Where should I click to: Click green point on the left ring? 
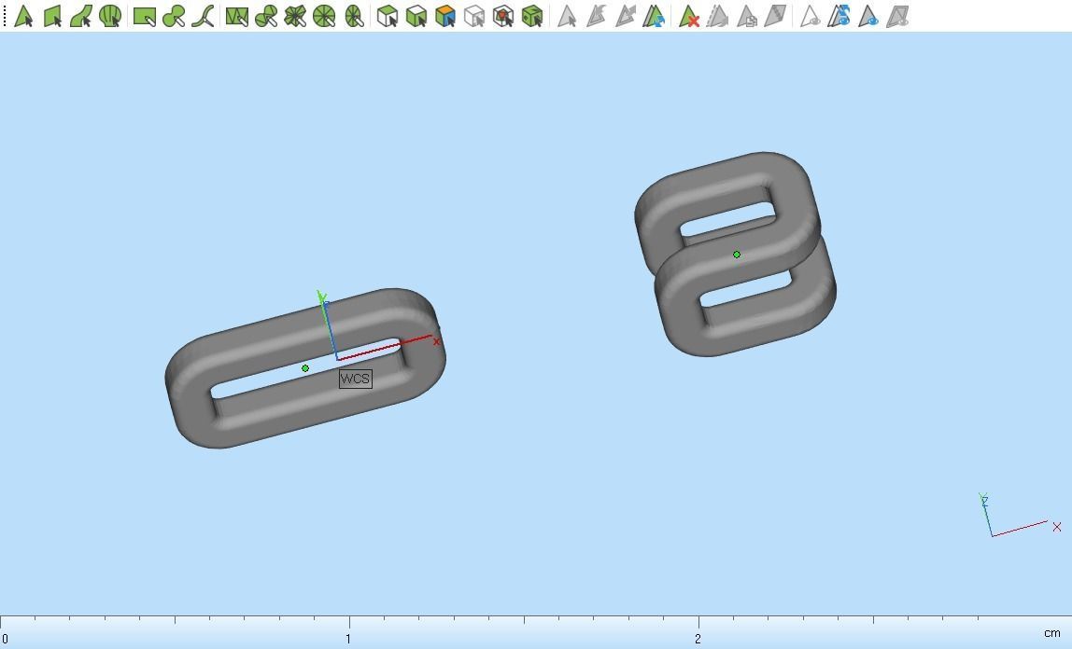coord(305,368)
